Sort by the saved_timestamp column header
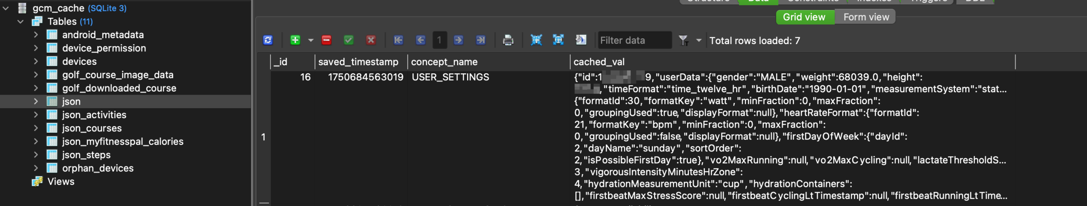The image size is (1087, 206). [358, 62]
